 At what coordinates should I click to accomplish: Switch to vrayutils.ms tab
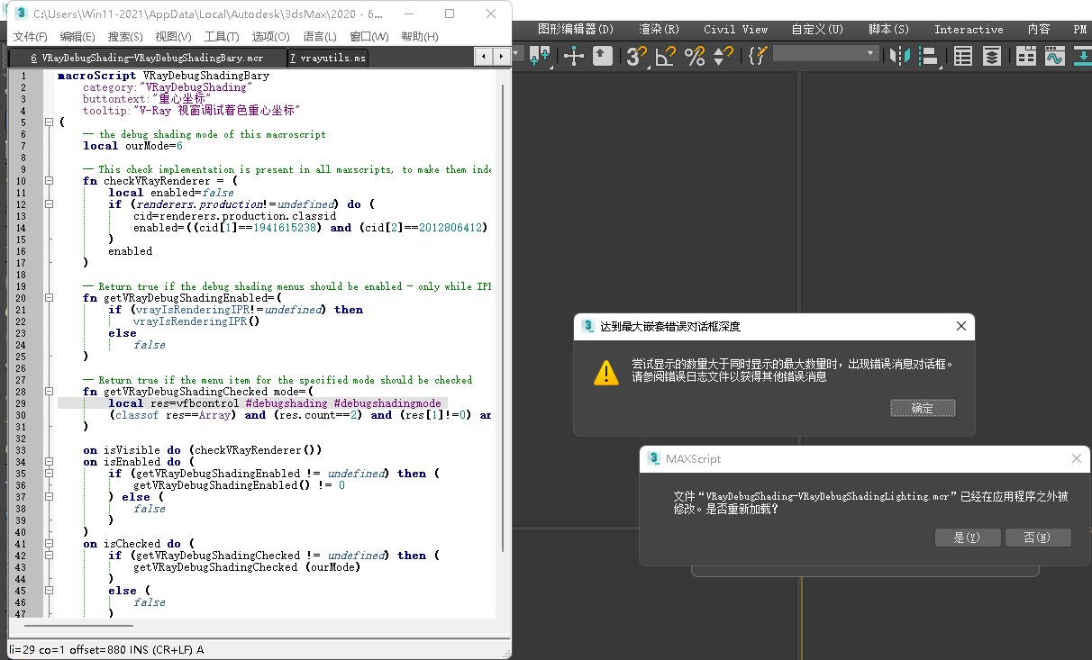click(x=328, y=58)
